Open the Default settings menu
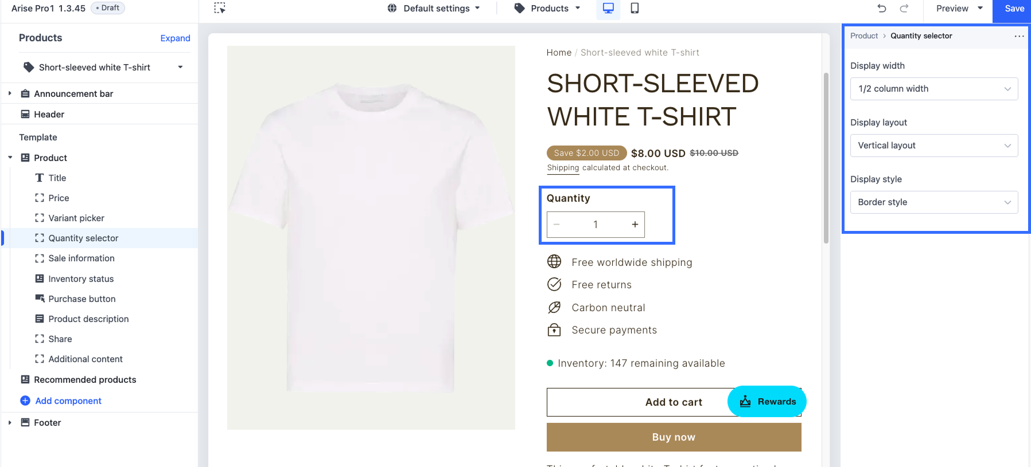Screen dimensions: 1031x467 [434, 9]
